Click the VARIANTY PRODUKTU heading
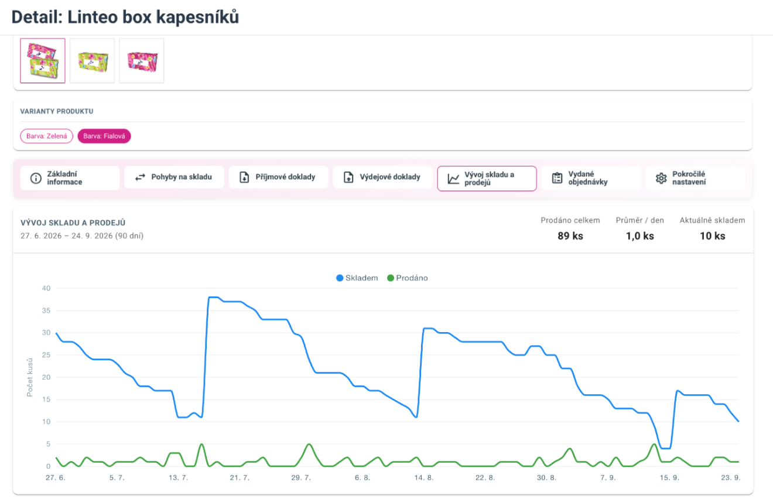 [x=57, y=111]
